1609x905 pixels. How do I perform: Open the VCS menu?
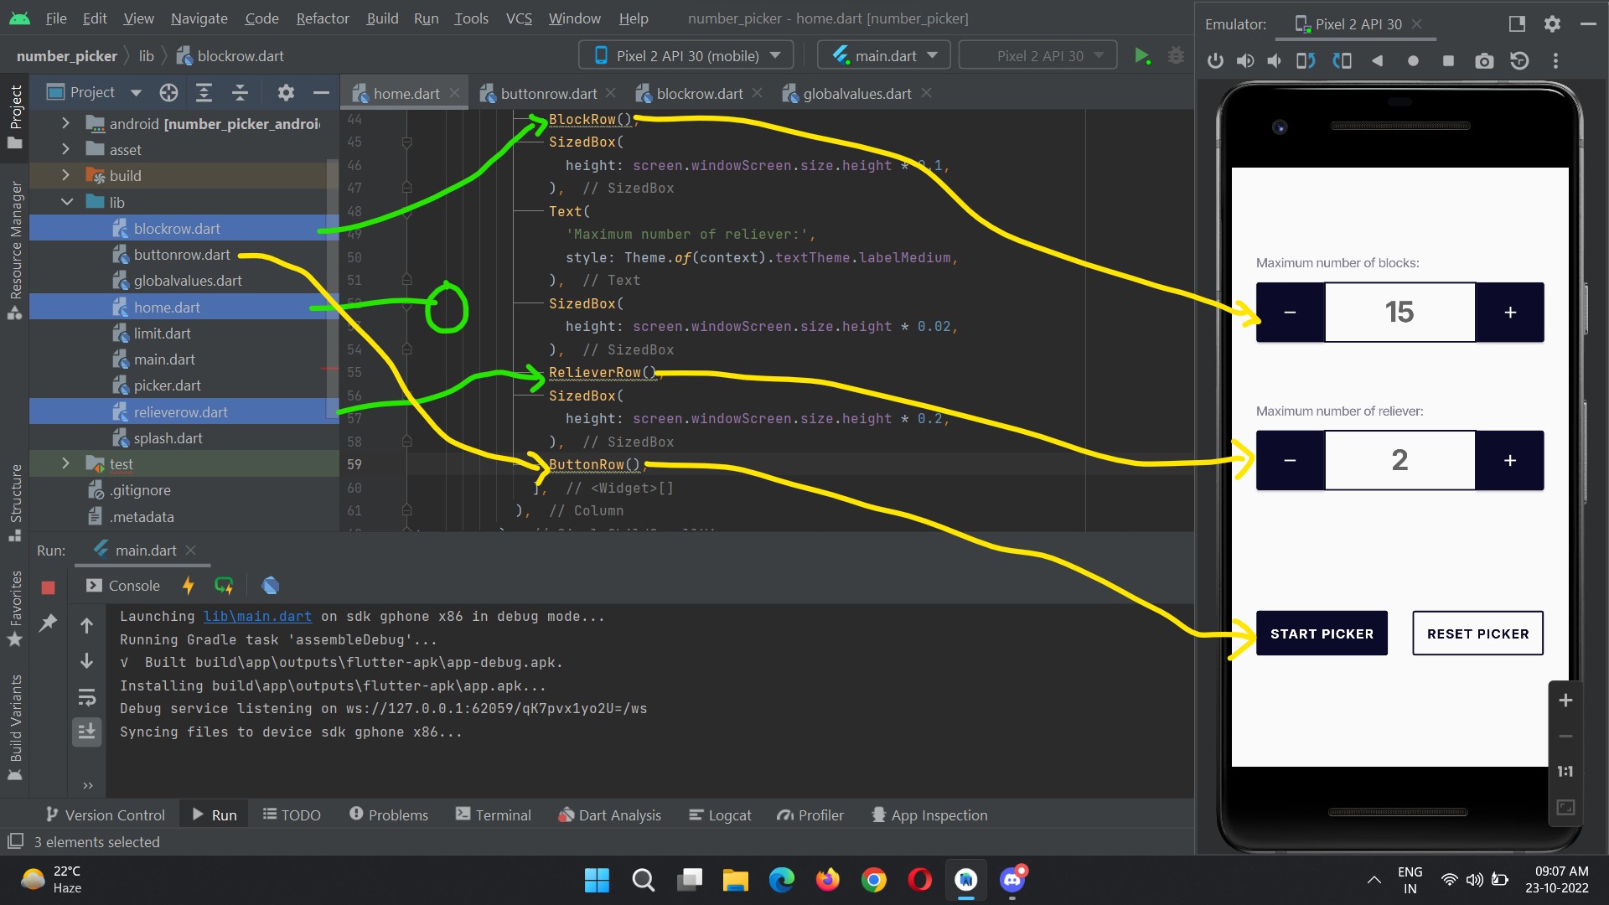519,18
